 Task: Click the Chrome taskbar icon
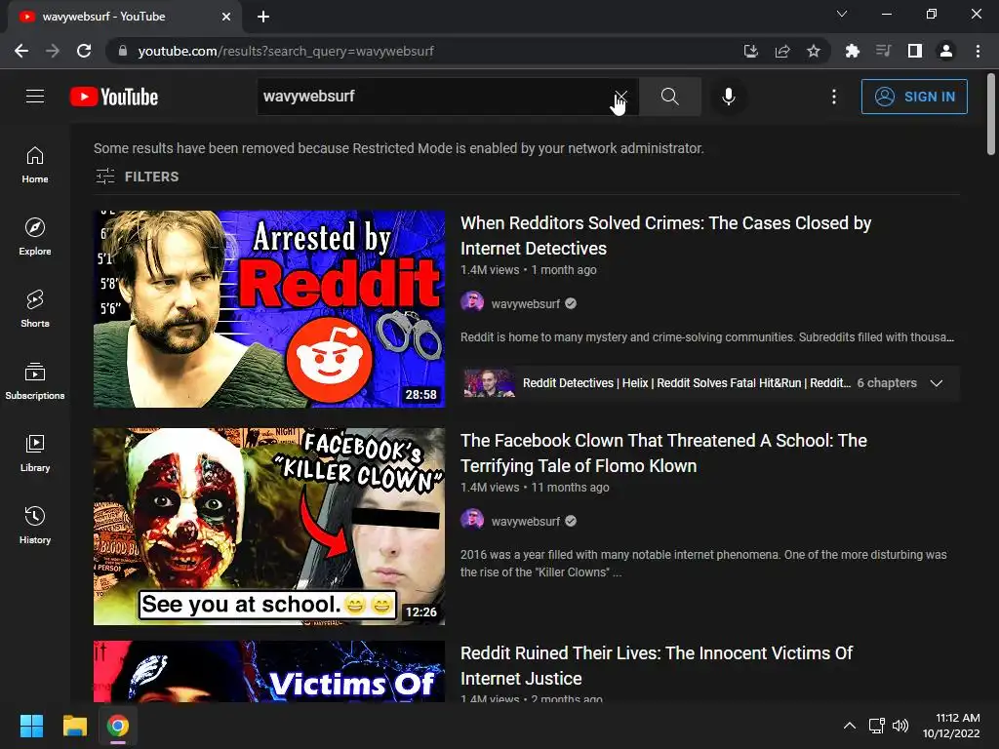coord(118,726)
